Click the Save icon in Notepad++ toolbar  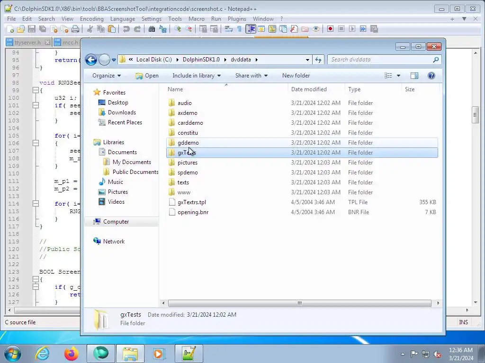(x=32, y=29)
